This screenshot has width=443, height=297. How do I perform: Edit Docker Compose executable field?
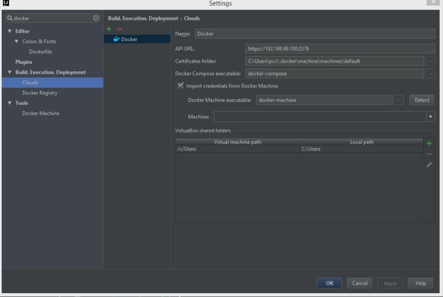tap(334, 74)
